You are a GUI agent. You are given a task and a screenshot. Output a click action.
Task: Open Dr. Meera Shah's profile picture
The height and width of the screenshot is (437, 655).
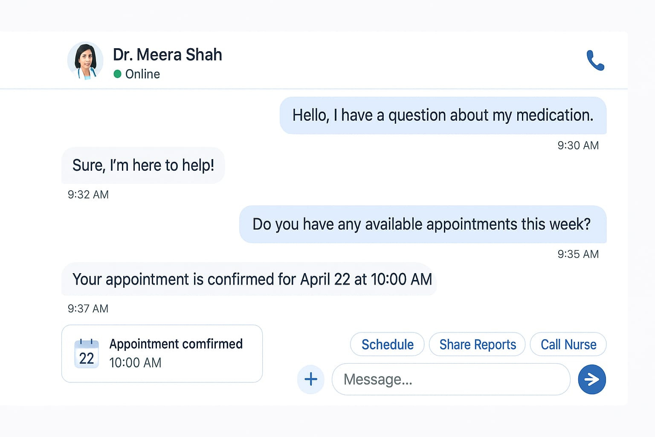[x=85, y=61]
